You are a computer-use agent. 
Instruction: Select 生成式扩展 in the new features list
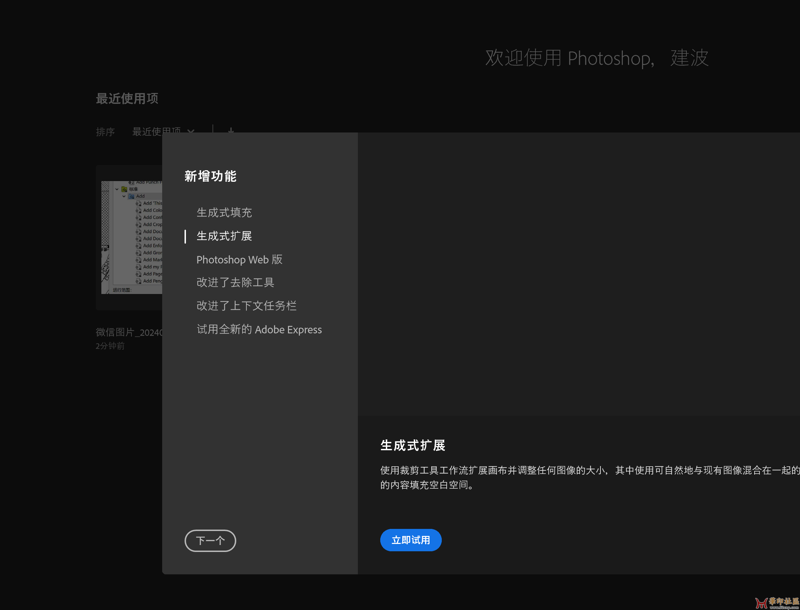[224, 236]
